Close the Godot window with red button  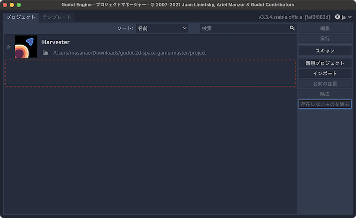[5, 5]
